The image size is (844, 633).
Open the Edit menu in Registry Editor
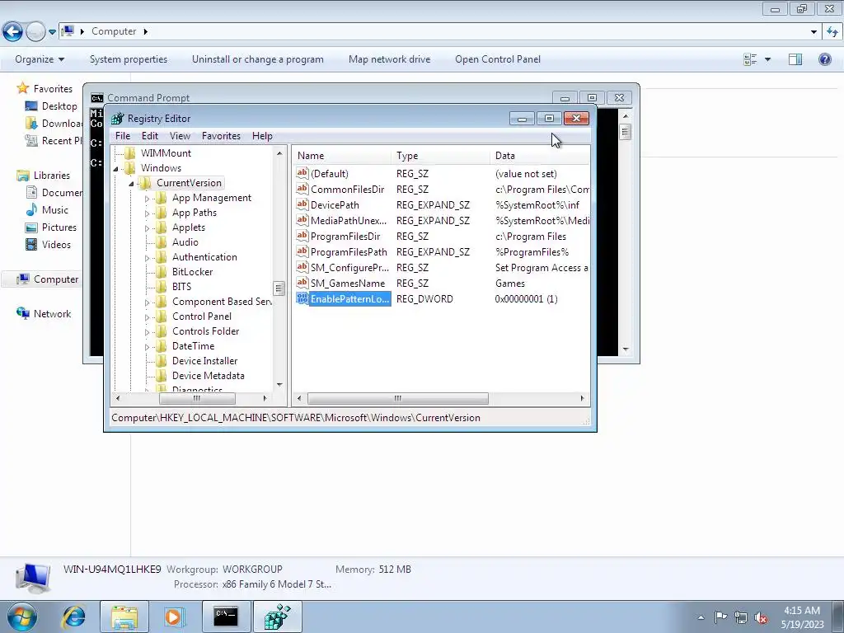point(150,136)
